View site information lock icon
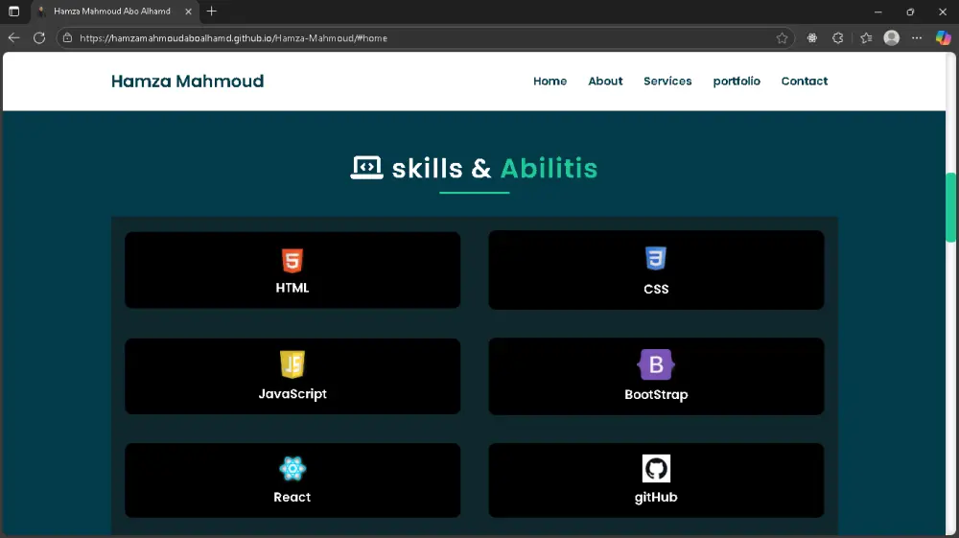This screenshot has width=959, height=538. (67, 38)
